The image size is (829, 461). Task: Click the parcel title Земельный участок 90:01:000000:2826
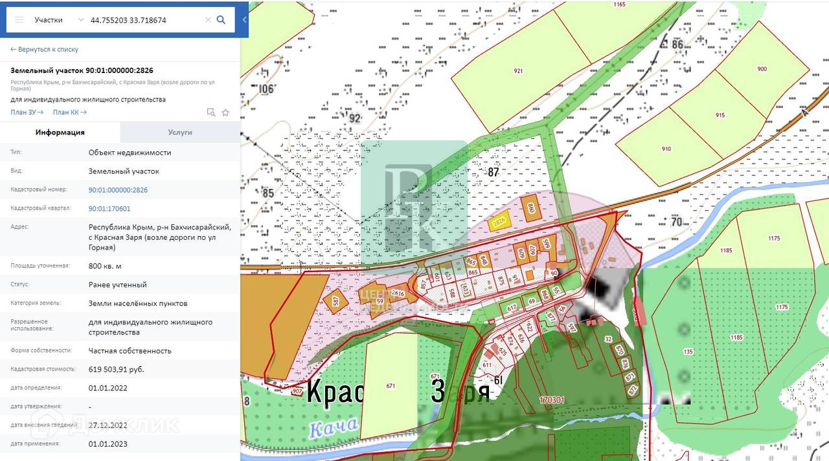point(82,70)
